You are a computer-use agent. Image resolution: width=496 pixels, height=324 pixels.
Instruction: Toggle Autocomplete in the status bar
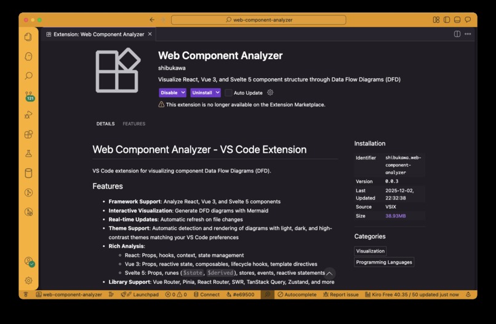tap(297, 294)
